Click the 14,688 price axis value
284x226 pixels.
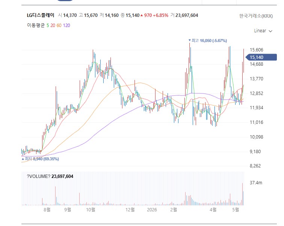[257, 64]
